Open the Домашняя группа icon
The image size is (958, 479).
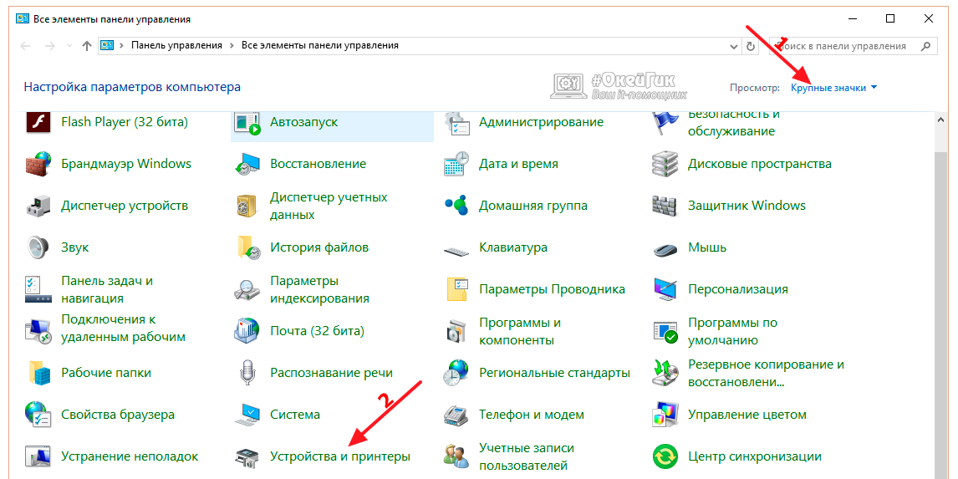(x=456, y=206)
